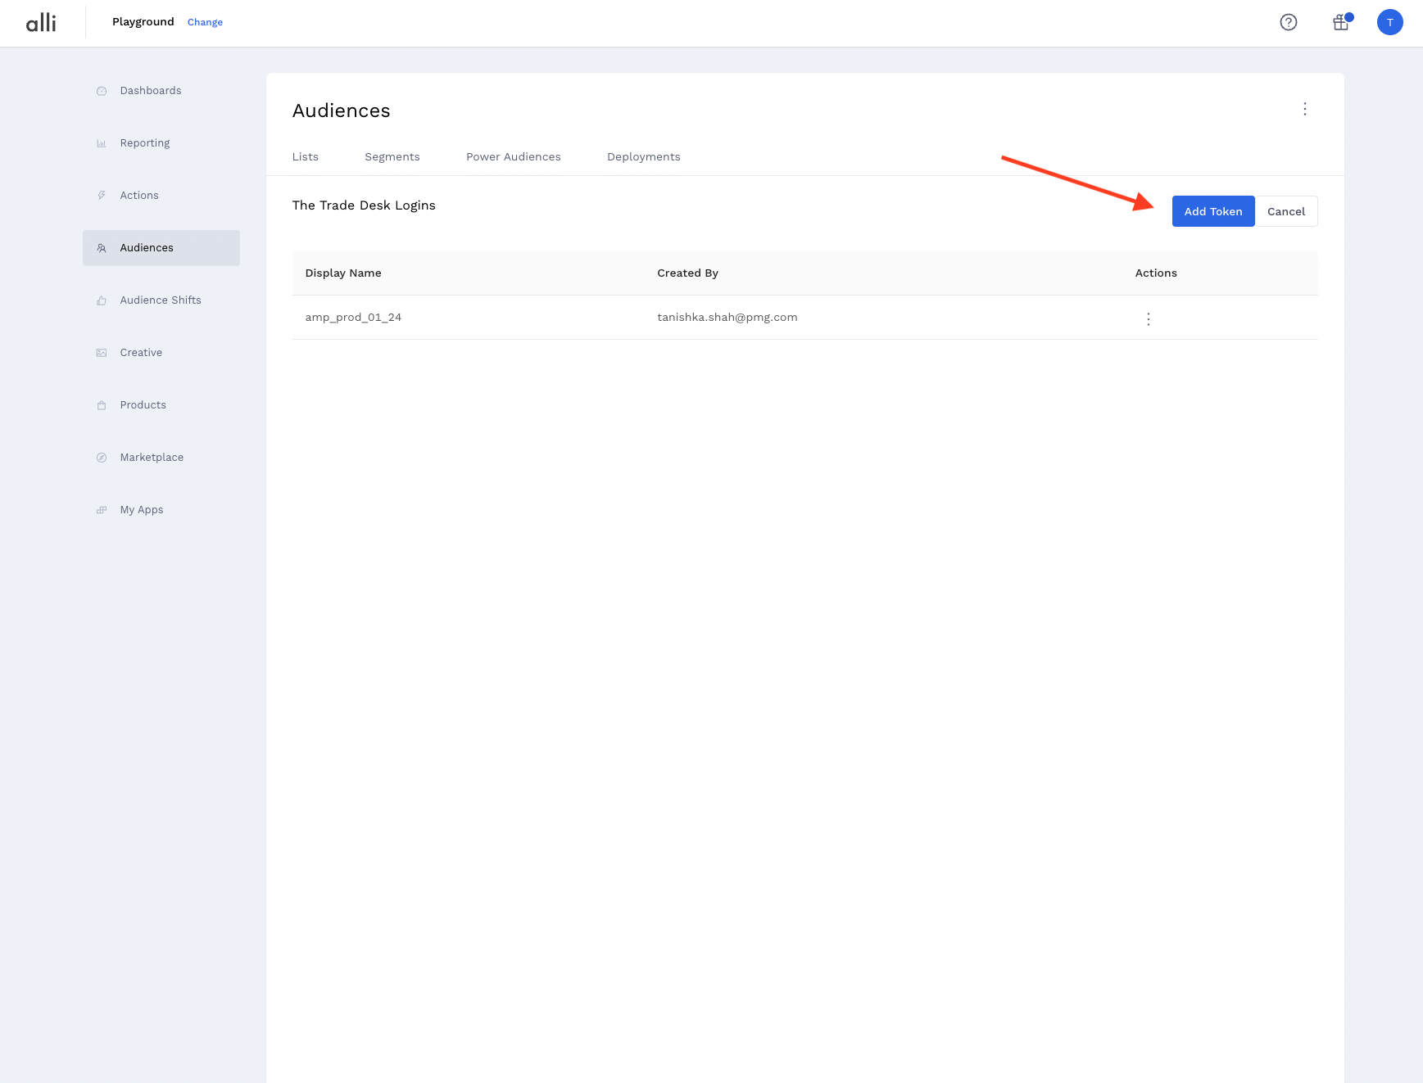Open the help question mark icon
Screen dimensions: 1423x1083
point(1288,22)
